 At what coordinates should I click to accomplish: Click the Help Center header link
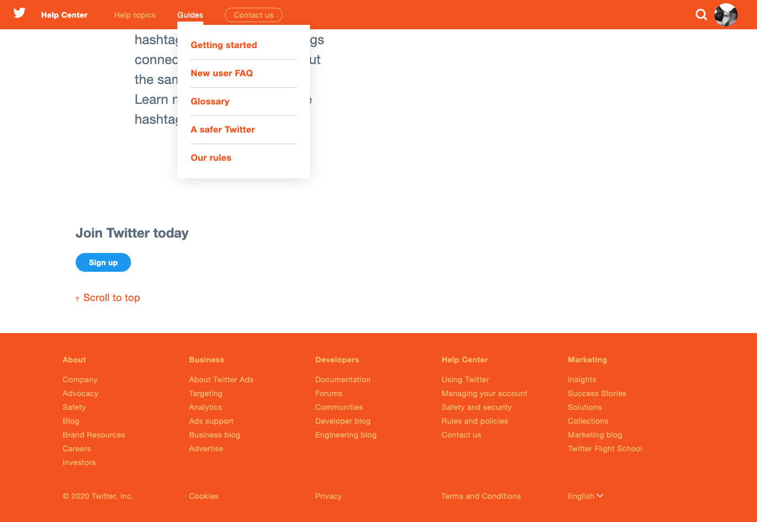[x=64, y=15]
